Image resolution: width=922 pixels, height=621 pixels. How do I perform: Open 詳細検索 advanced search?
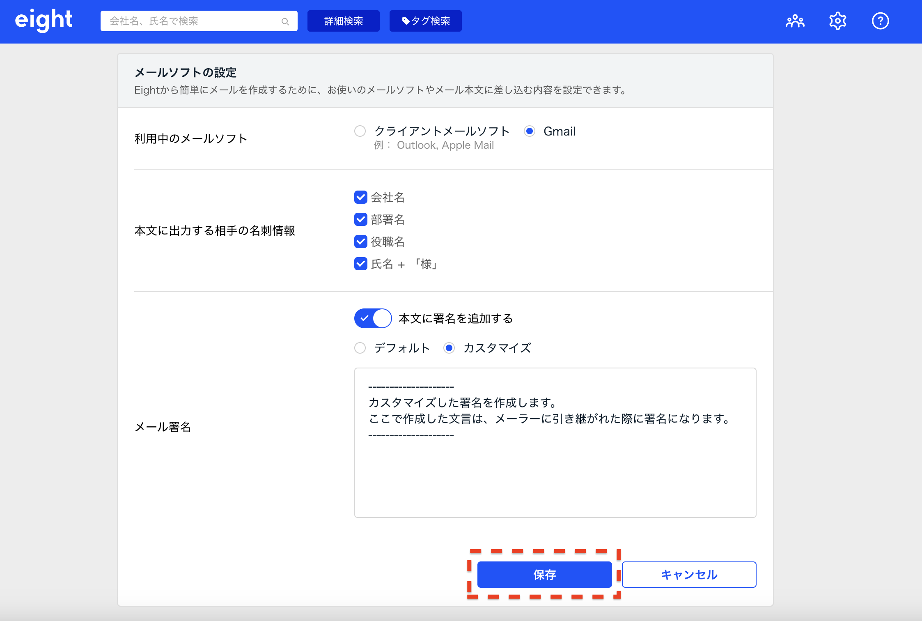pos(343,21)
